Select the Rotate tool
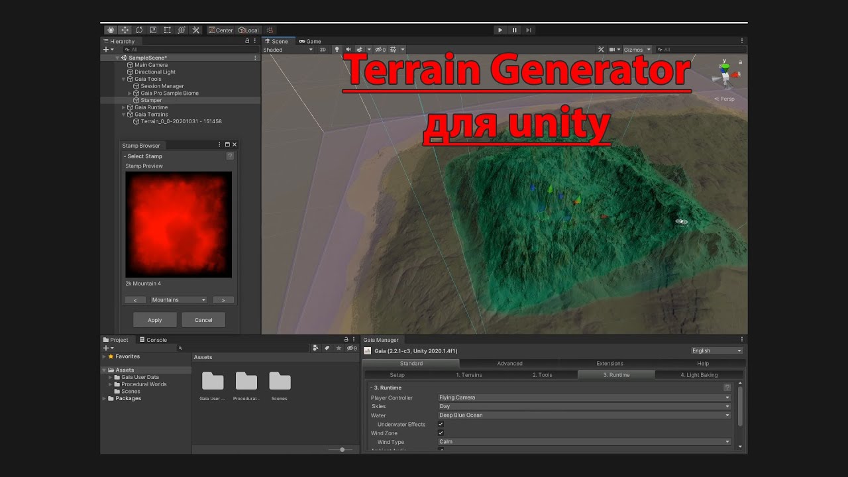This screenshot has height=477, width=848. 139,30
